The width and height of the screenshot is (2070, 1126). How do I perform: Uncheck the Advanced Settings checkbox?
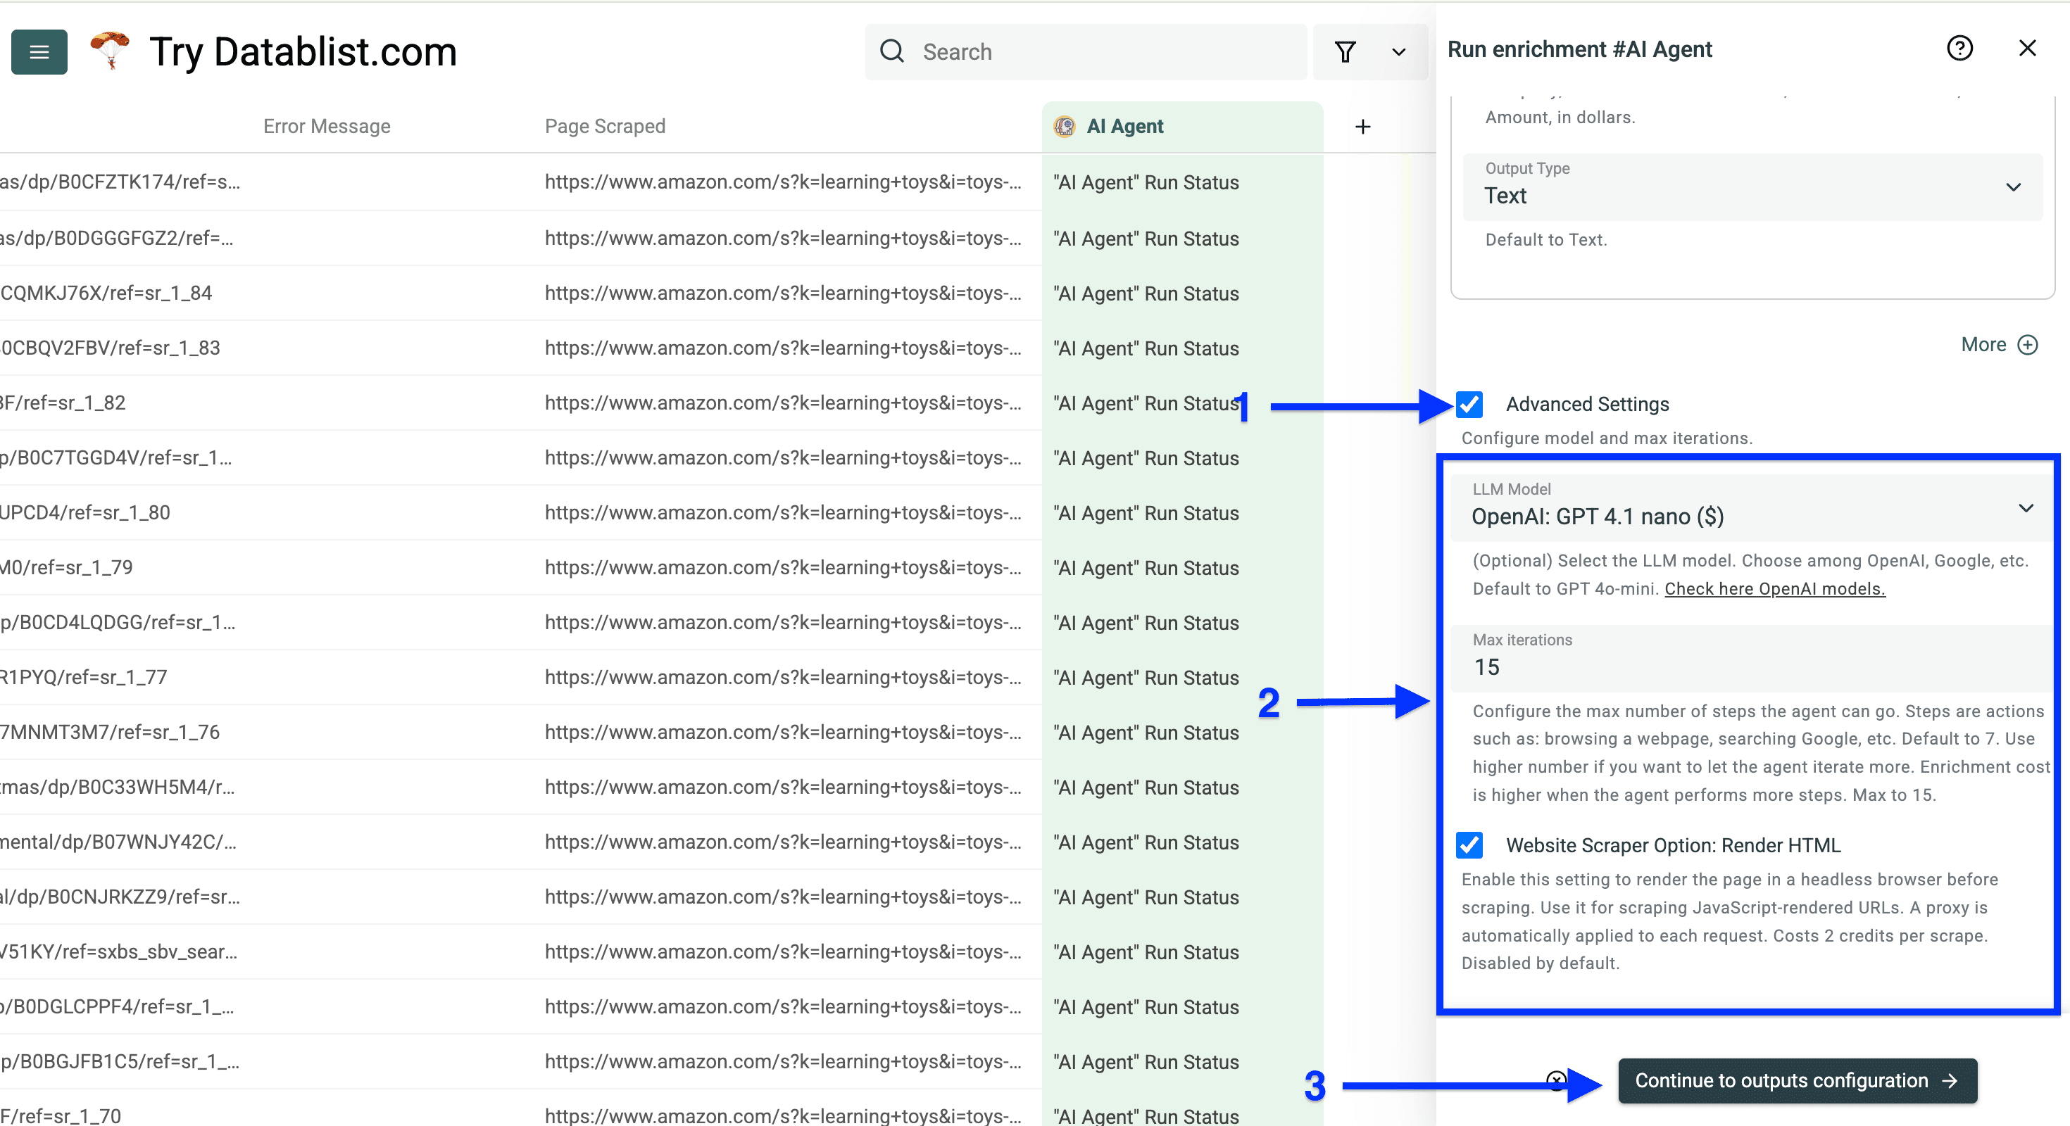(1469, 405)
